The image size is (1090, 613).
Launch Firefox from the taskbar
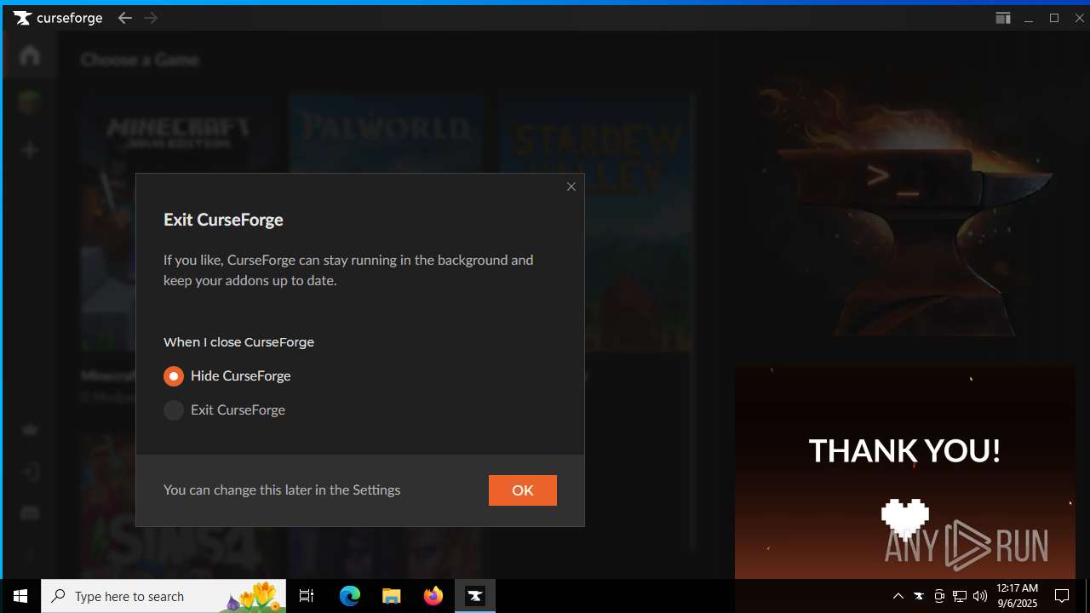tap(433, 596)
